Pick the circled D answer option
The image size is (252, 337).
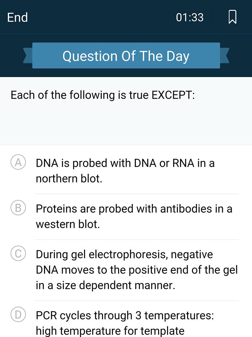click(18, 314)
